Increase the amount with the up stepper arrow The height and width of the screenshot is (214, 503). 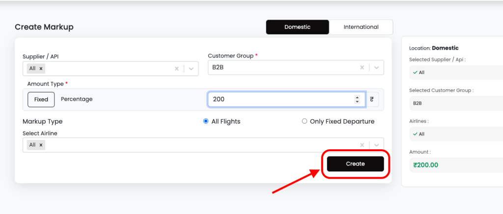click(357, 97)
